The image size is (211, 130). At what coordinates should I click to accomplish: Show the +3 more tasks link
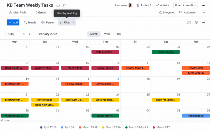[x=5, y=120]
